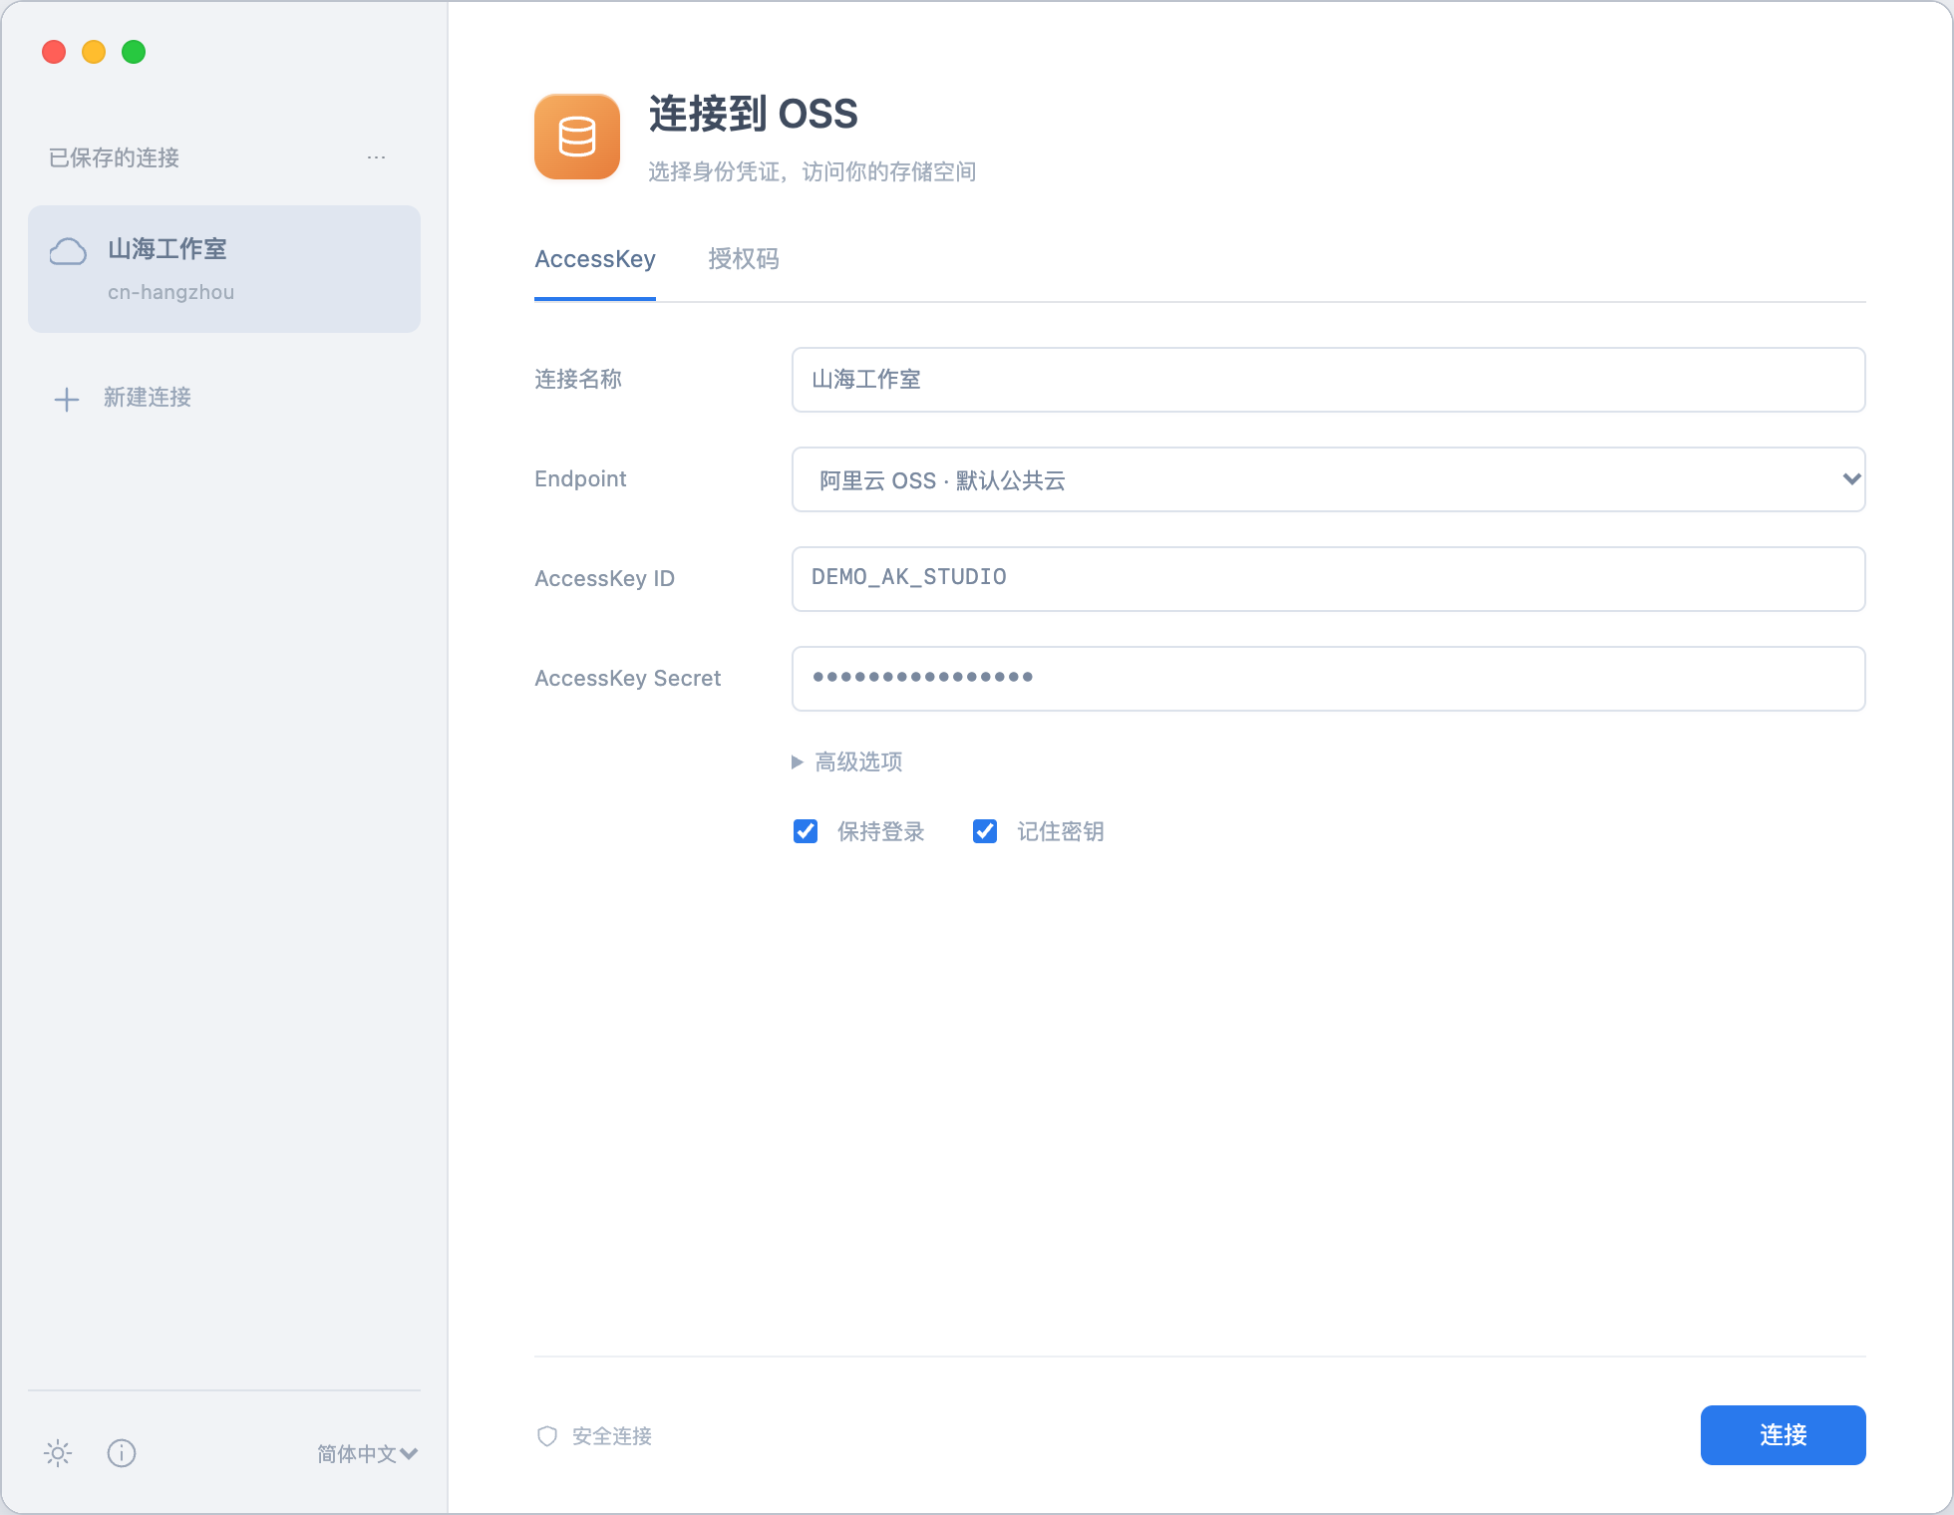The image size is (1954, 1515).
Task: Click the red close window button
Action: coord(54,52)
